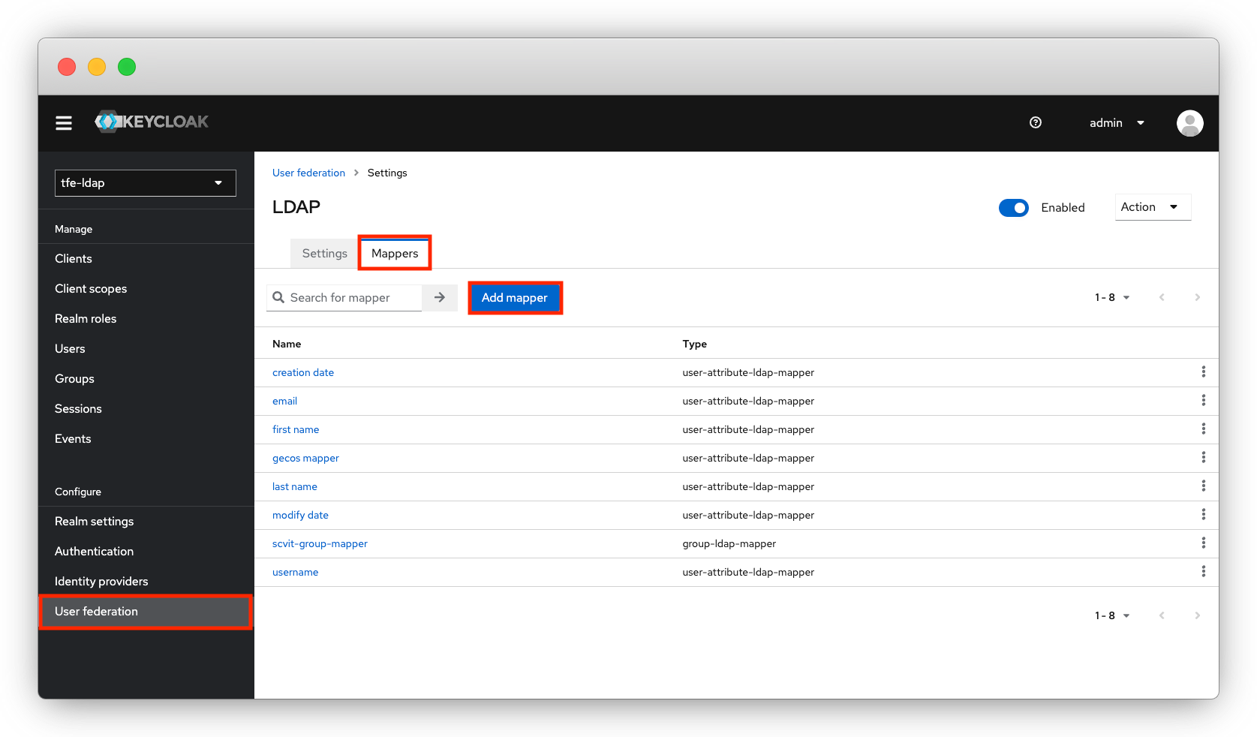
Task: Open the last name mapper link
Action: tap(295, 486)
